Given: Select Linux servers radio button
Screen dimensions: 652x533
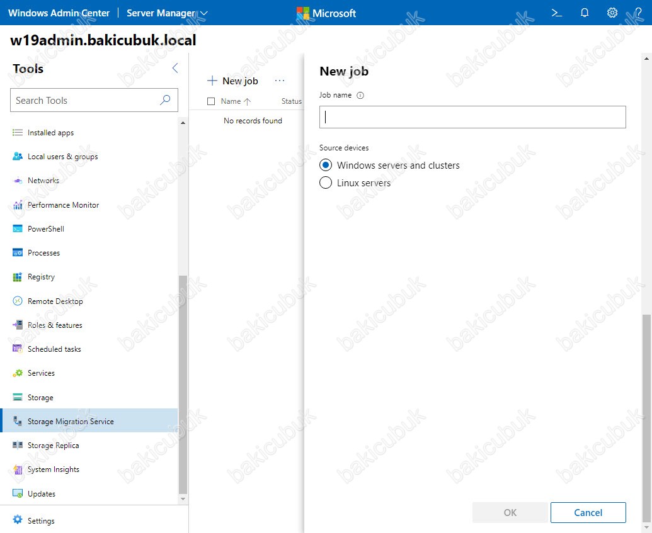Looking at the screenshot, I should 326,182.
